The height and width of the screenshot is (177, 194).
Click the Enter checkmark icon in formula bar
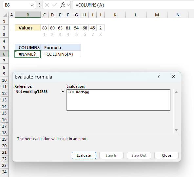54,5
